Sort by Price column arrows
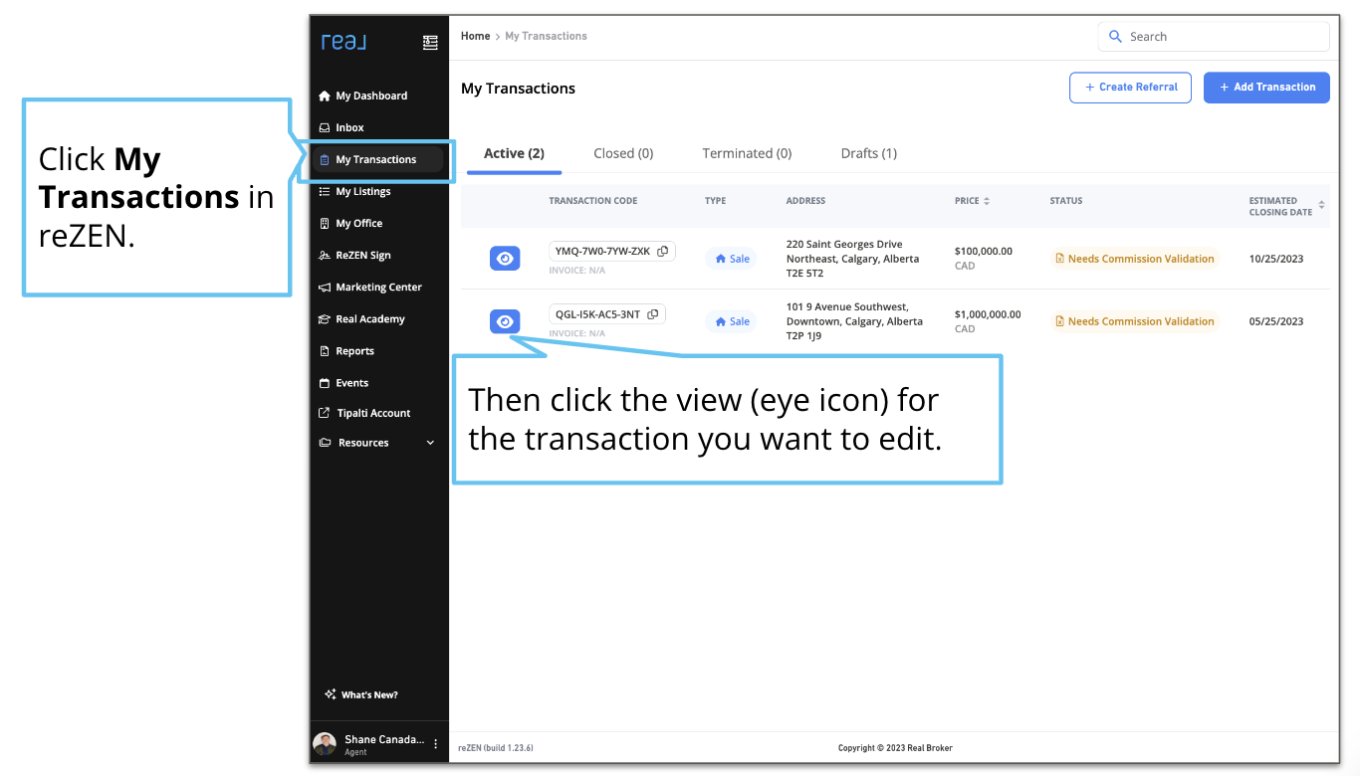Viewport: 1360px width, 776px height. 987,201
